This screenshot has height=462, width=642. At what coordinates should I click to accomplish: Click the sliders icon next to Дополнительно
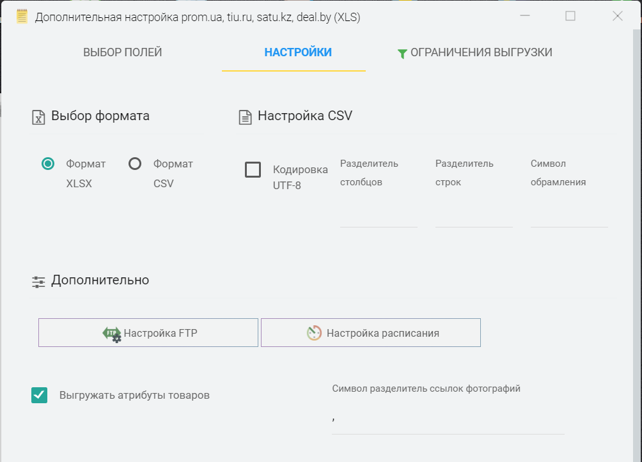(38, 281)
